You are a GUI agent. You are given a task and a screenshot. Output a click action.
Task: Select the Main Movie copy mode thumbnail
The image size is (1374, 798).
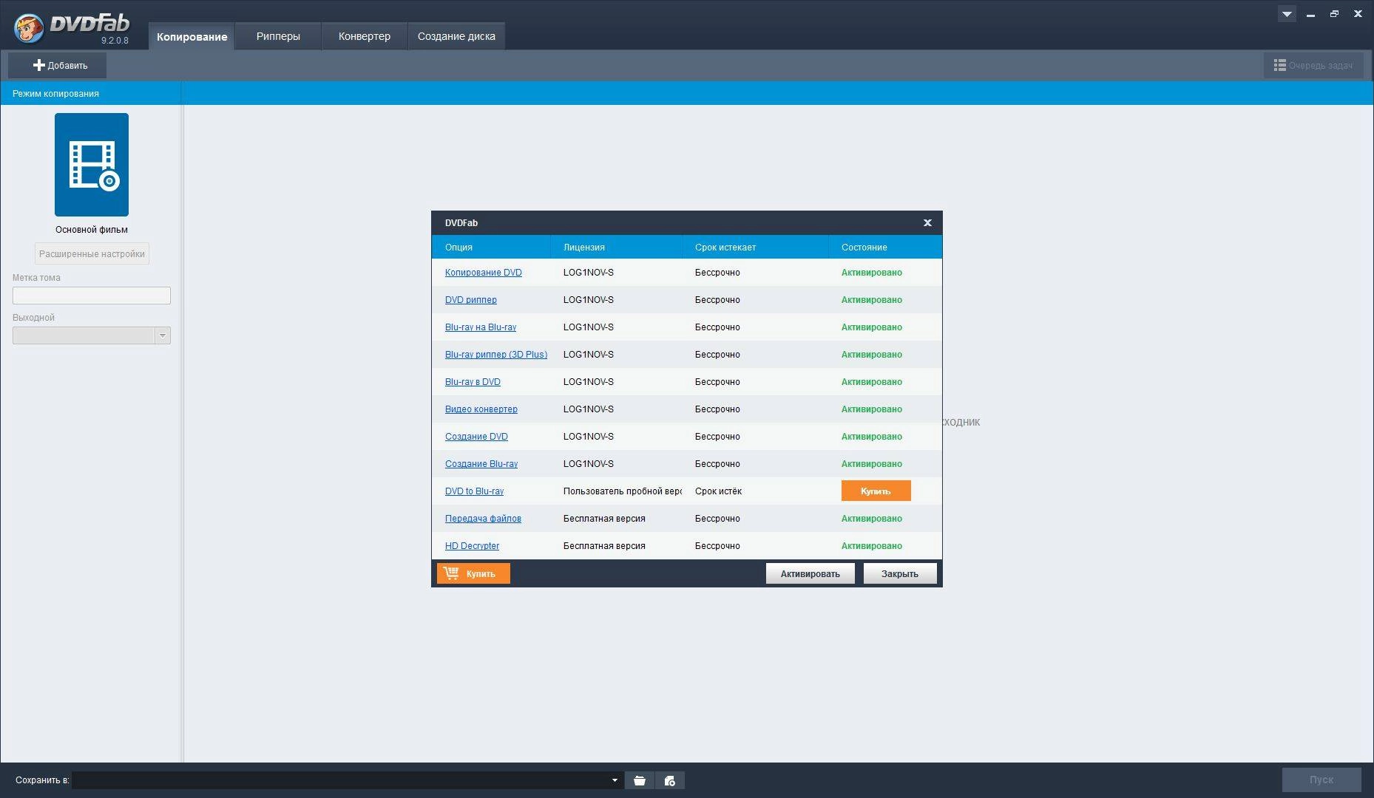[92, 165]
